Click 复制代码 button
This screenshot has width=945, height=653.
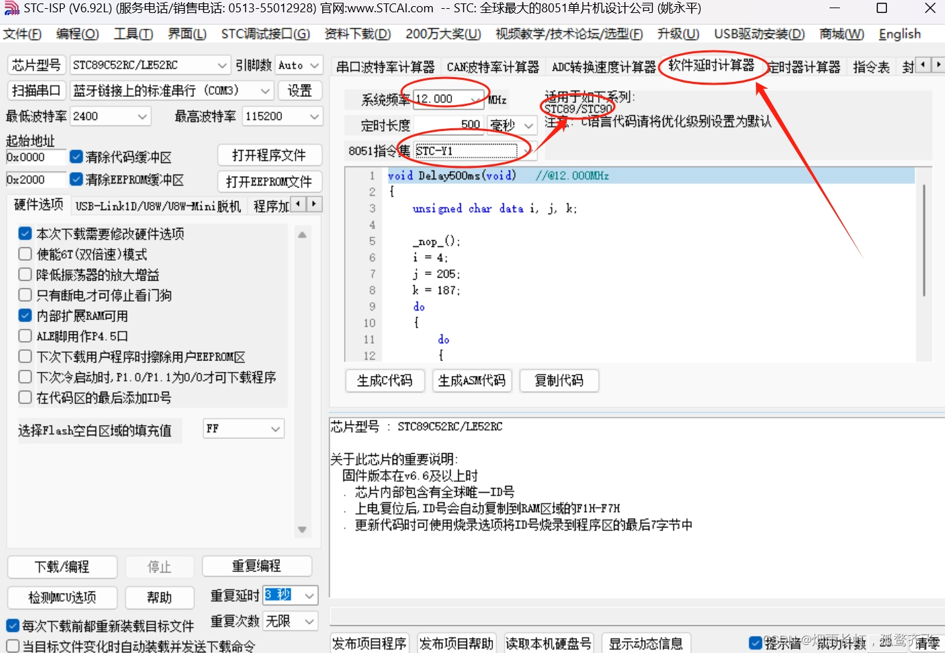point(559,380)
